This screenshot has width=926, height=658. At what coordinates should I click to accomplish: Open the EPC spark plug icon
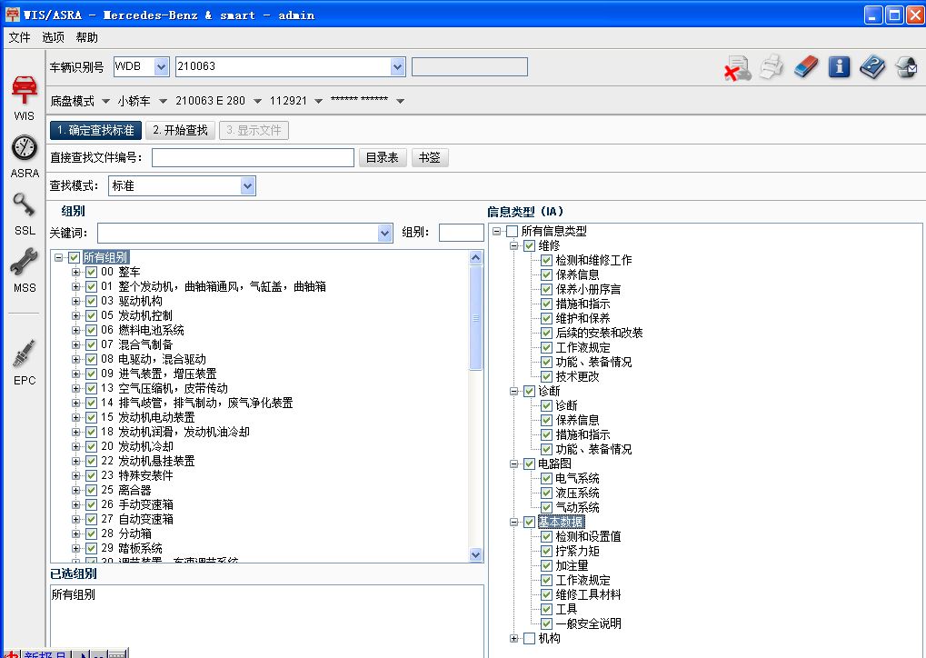click(25, 353)
